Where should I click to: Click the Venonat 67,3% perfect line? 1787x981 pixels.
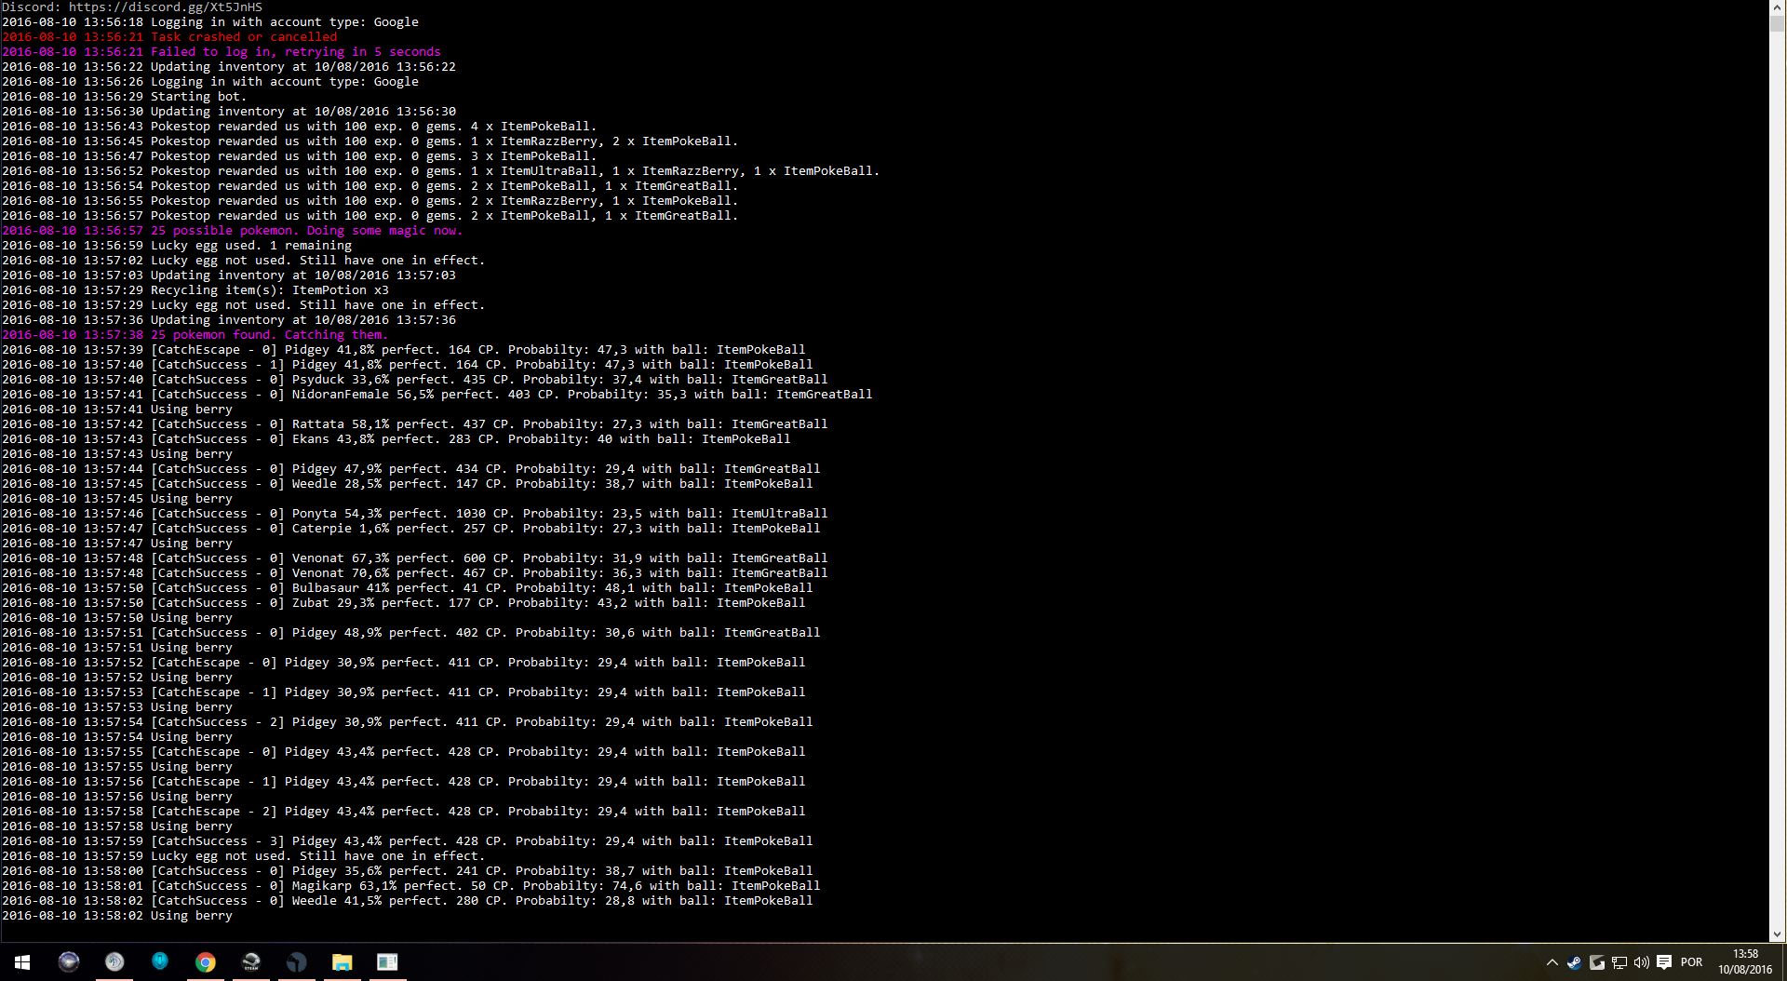415,558
